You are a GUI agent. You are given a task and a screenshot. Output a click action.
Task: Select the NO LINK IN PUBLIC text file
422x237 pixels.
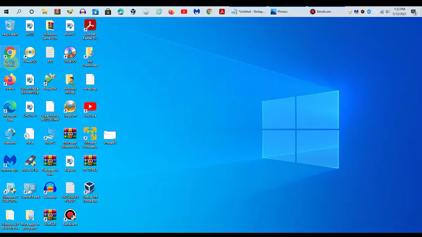pyautogui.click(x=70, y=192)
